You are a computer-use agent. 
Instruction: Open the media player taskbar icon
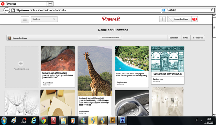tap(73, 121)
